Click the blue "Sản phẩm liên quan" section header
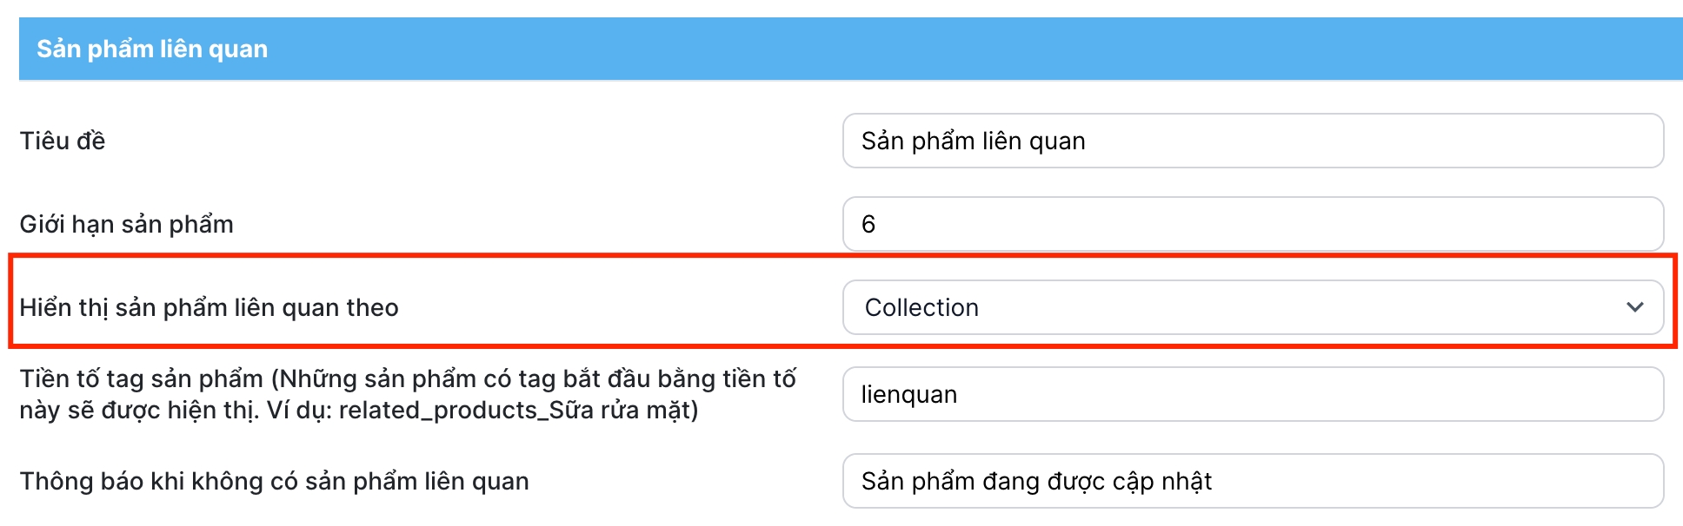The height and width of the screenshot is (526, 1683). point(850,49)
